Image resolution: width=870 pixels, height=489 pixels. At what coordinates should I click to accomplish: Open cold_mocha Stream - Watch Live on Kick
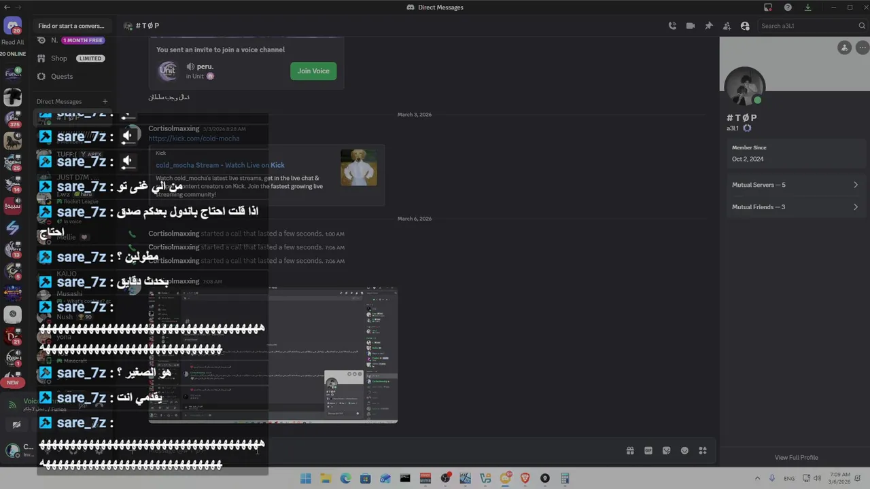point(220,165)
